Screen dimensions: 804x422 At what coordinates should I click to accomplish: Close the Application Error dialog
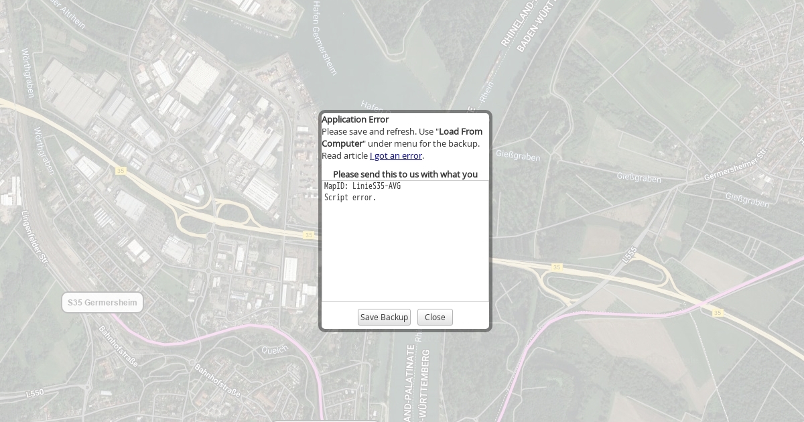[x=435, y=318]
